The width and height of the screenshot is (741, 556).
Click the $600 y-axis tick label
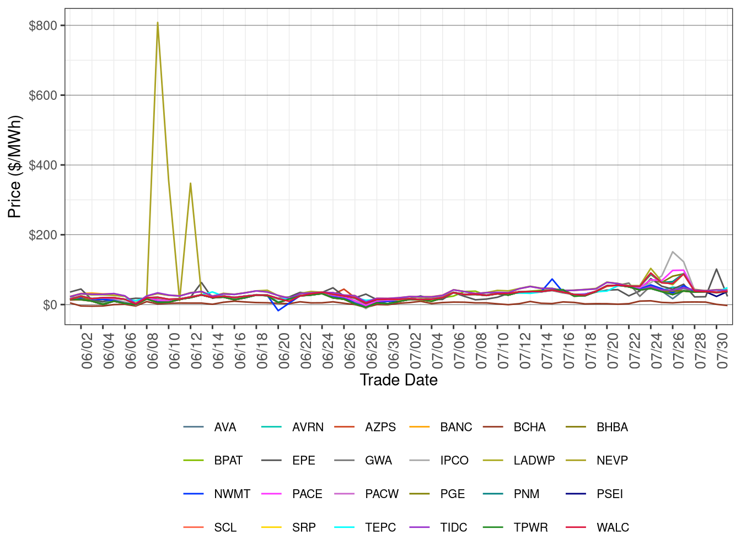point(44,95)
